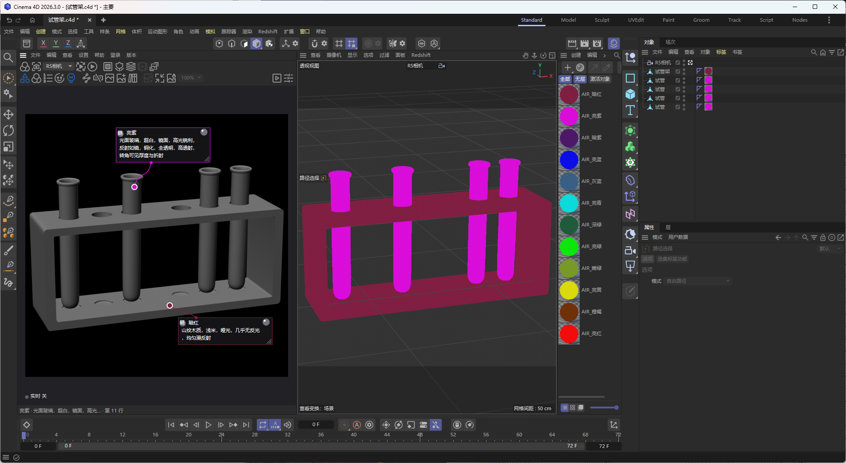The height and width of the screenshot is (463, 846).
Task: Jump to the end of the animation
Action: click(x=246, y=425)
